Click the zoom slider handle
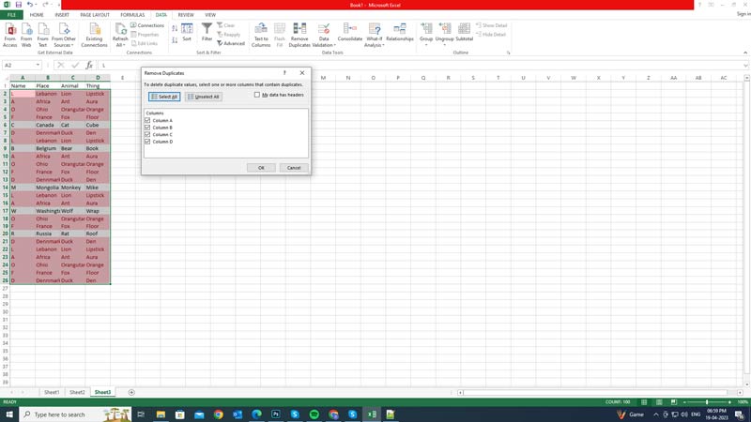This screenshot has height=422, width=751. coord(707,402)
